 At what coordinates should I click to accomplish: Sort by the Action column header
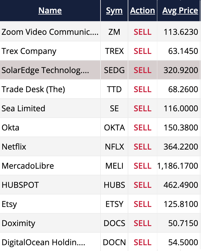point(142,11)
